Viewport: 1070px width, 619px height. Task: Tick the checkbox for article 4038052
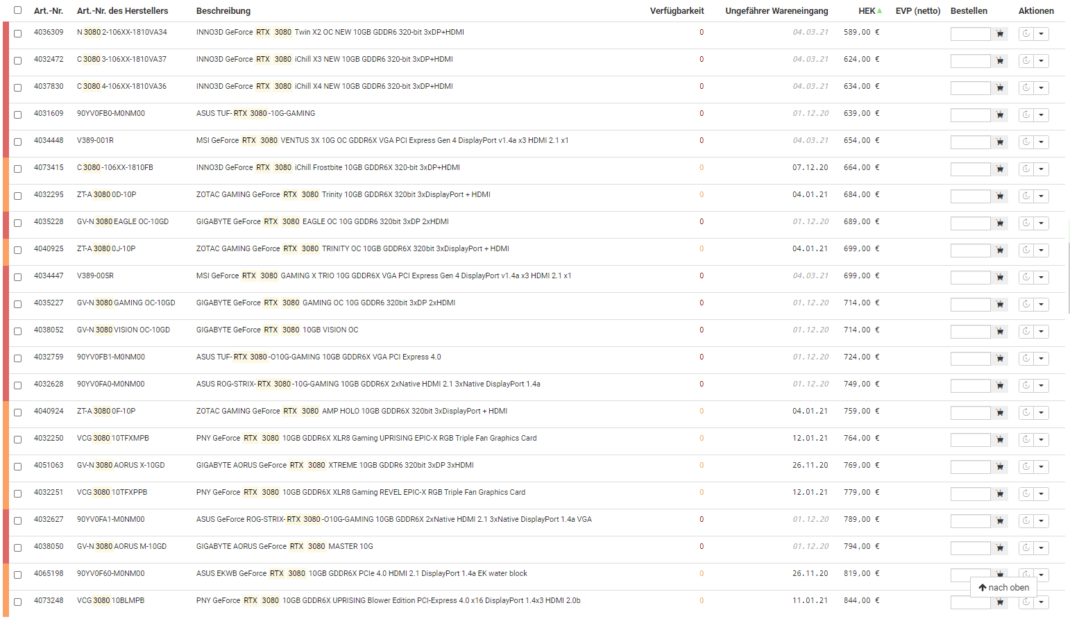pos(18,331)
